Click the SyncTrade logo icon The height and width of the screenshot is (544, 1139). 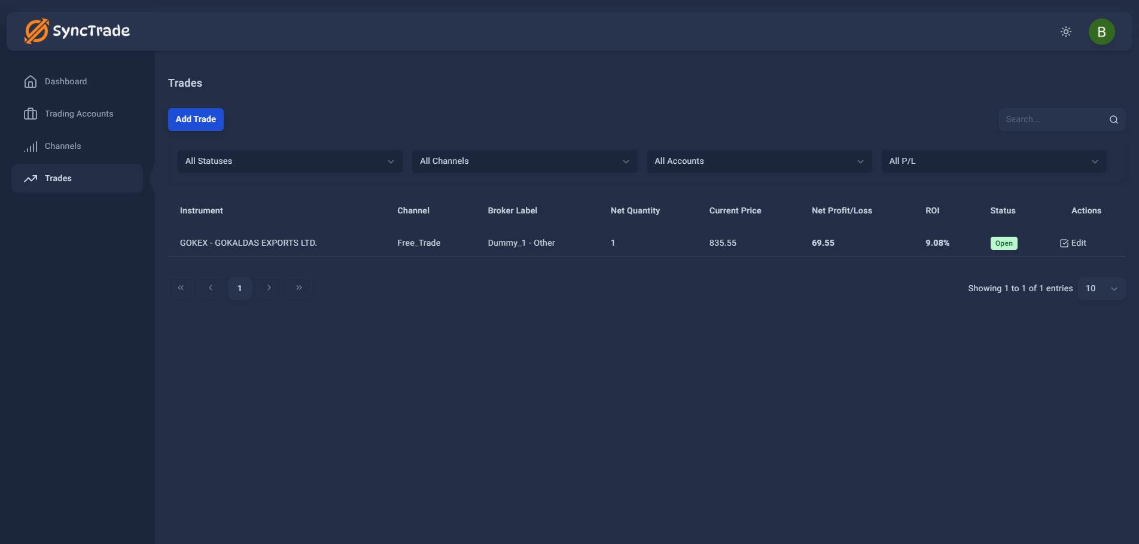tap(36, 31)
